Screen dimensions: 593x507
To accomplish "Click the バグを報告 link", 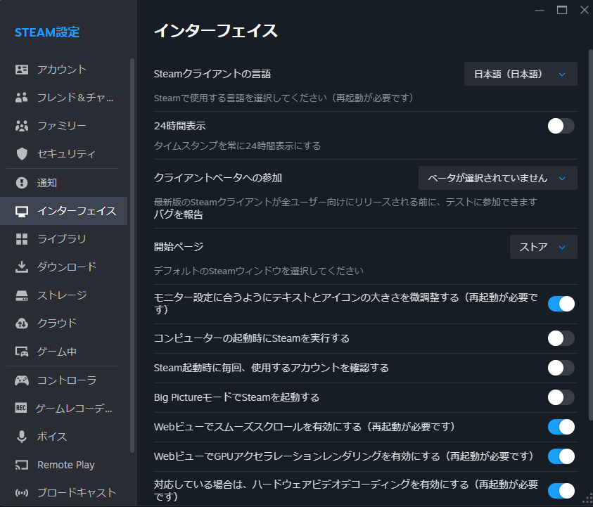I will pos(179,214).
